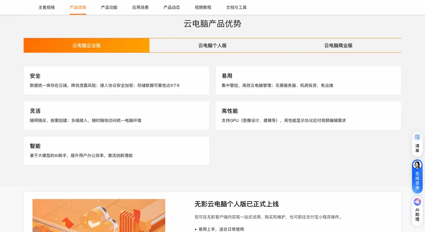
Task: Click the 灵活 advantage card heading
Action: [x=35, y=111]
